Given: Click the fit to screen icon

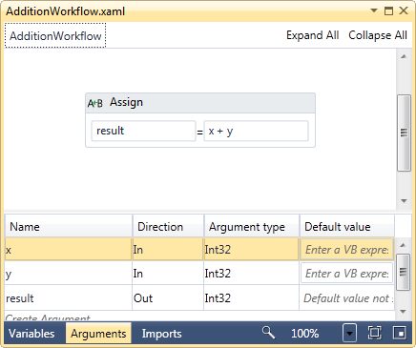Looking at the screenshot, I should click(x=374, y=333).
